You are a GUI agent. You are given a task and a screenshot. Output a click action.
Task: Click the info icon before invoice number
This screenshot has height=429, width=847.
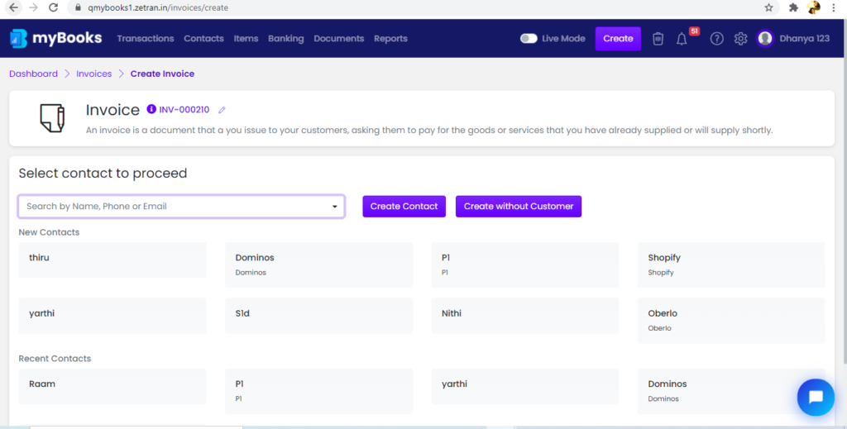coord(151,109)
